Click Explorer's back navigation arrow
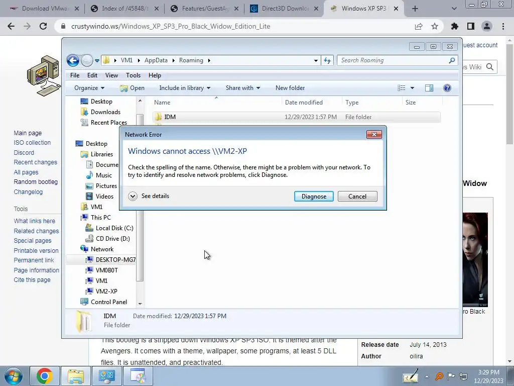 coord(73,60)
